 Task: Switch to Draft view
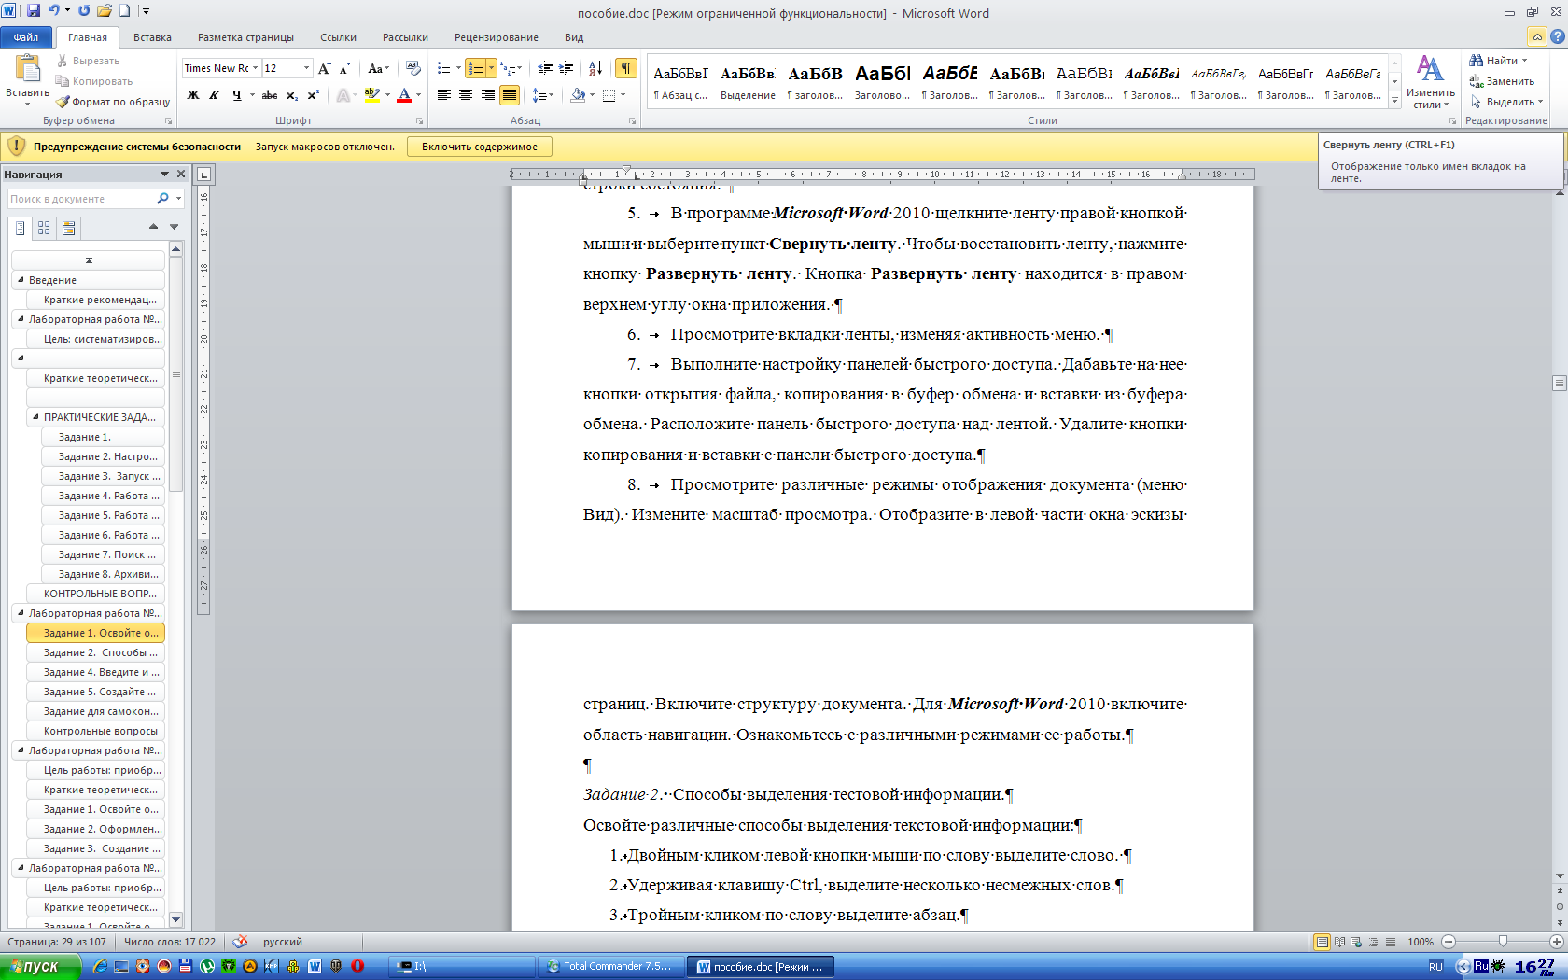tap(1391, 942)
